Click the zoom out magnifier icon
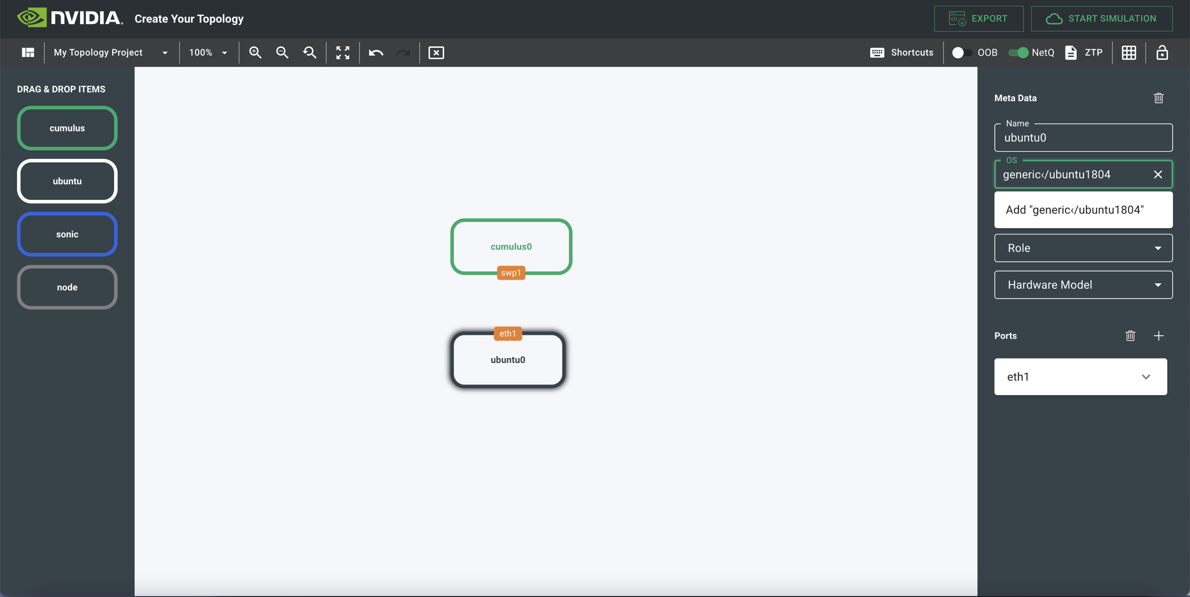 282,53
